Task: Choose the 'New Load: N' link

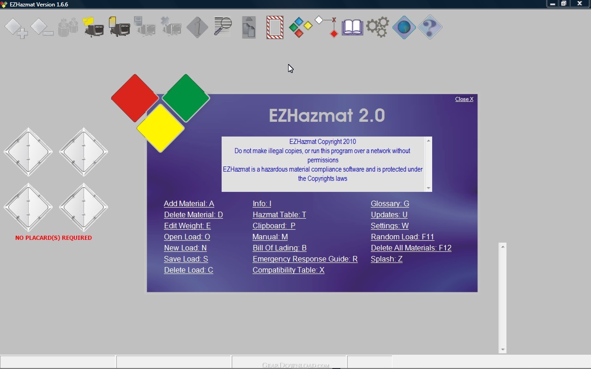Action: pos(185,248)
